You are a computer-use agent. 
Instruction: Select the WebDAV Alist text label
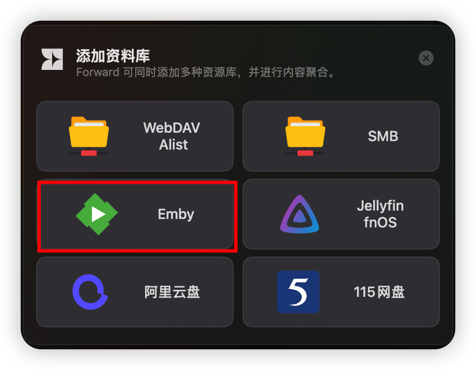click(172, 136)
